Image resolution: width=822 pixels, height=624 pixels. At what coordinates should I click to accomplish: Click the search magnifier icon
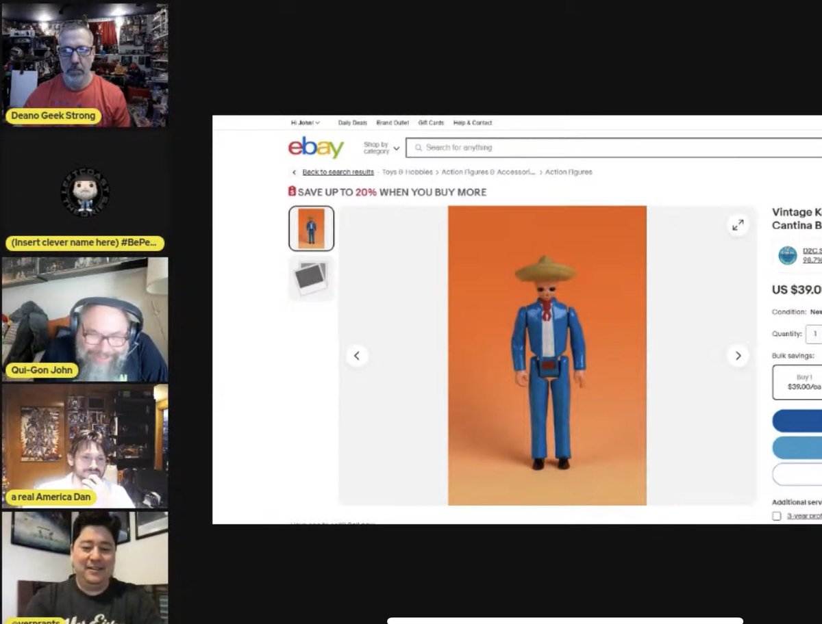[x=419, y=147]
